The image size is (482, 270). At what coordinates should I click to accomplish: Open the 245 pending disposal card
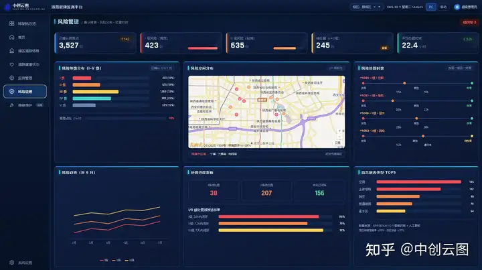[x=352, y=43]
